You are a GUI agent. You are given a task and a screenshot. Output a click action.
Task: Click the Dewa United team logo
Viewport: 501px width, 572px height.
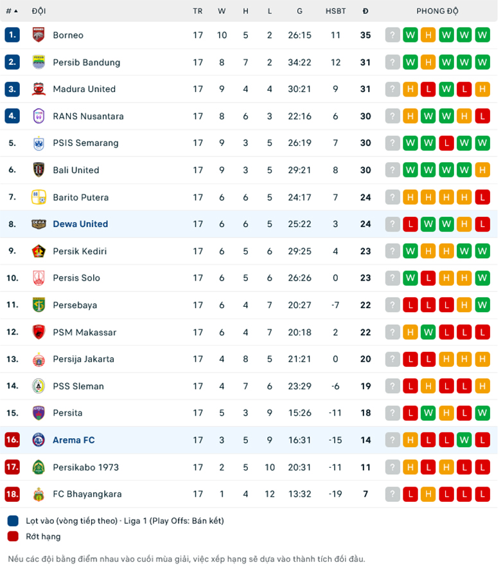pos(37,224)
